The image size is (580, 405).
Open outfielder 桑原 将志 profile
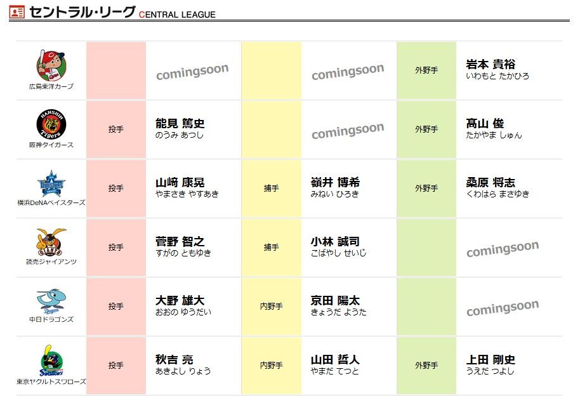click(491, 182)
